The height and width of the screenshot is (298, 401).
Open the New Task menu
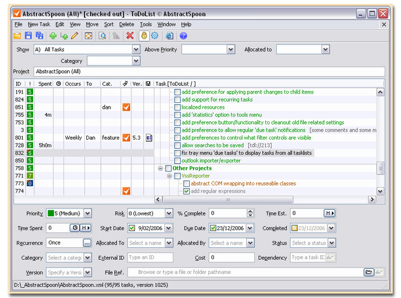(39, 24)
